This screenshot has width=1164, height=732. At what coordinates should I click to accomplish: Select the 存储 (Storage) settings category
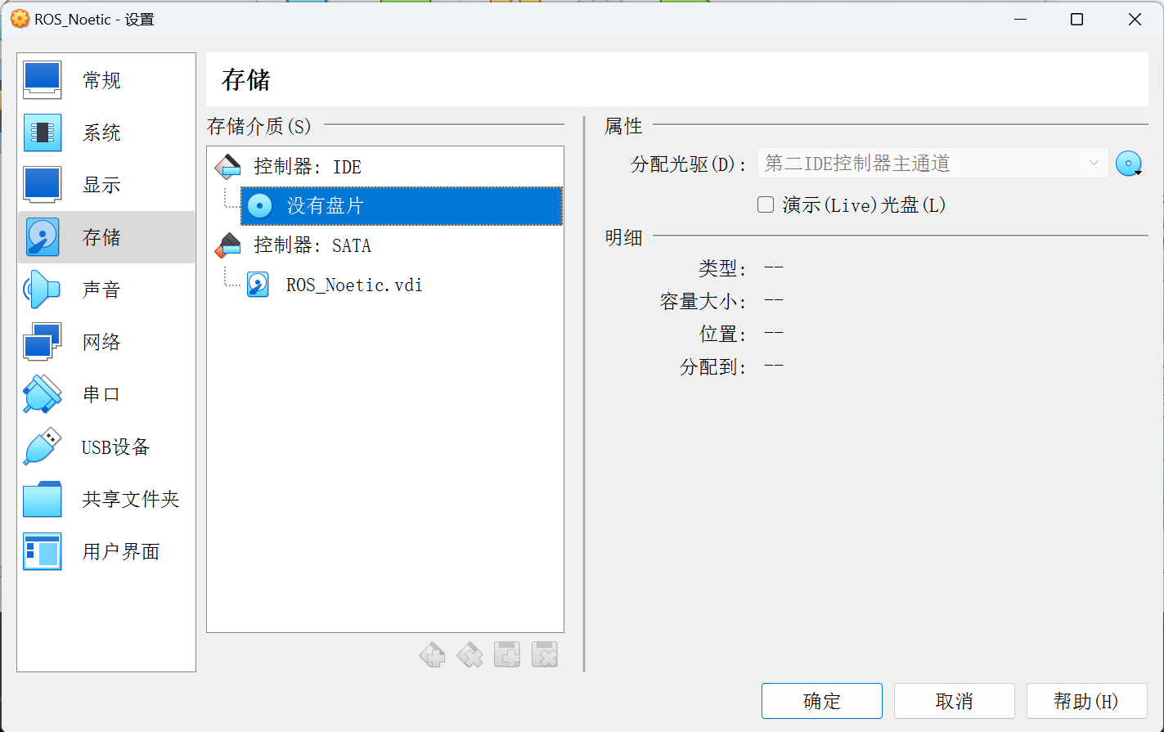[x=106, y=237]
